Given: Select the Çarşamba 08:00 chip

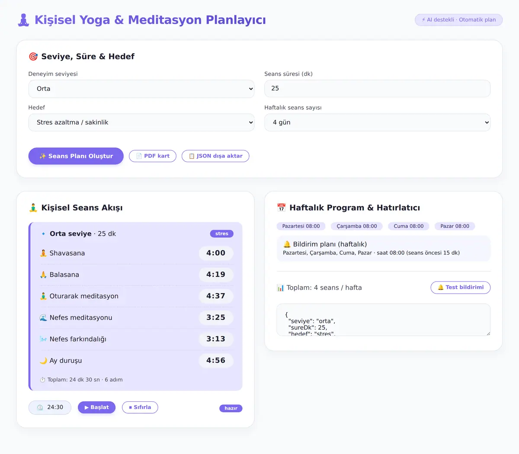Looking at the screenshot, I should [x=357, y=226].
